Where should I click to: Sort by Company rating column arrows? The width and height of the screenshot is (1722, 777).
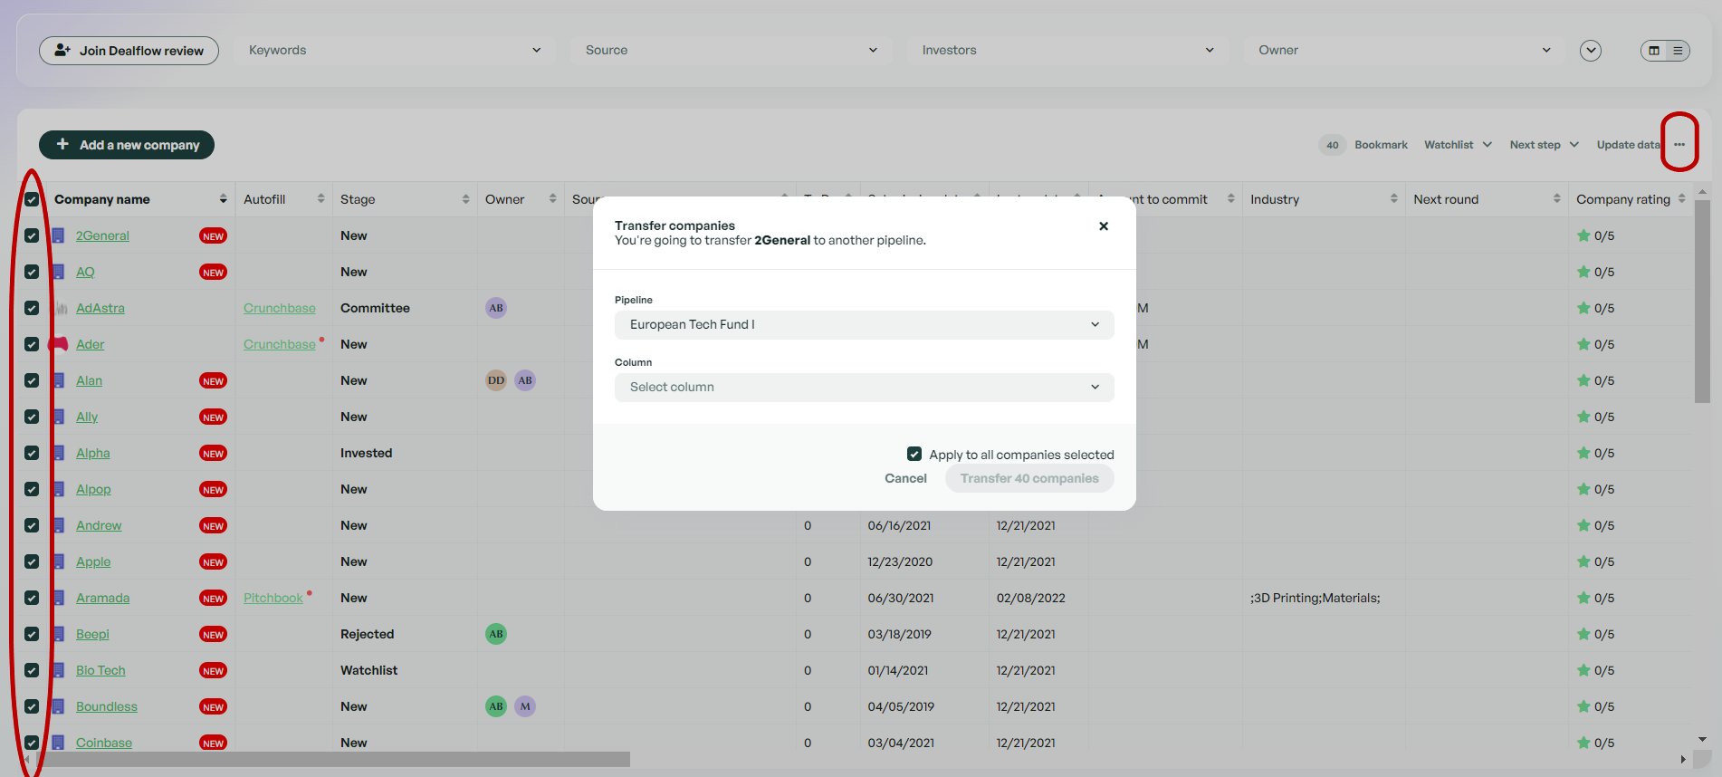1681,199
